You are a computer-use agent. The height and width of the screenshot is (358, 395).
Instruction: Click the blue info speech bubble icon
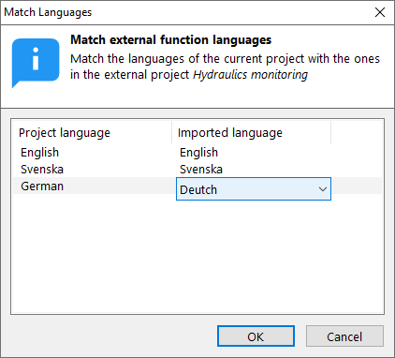[x=36, y=63]
